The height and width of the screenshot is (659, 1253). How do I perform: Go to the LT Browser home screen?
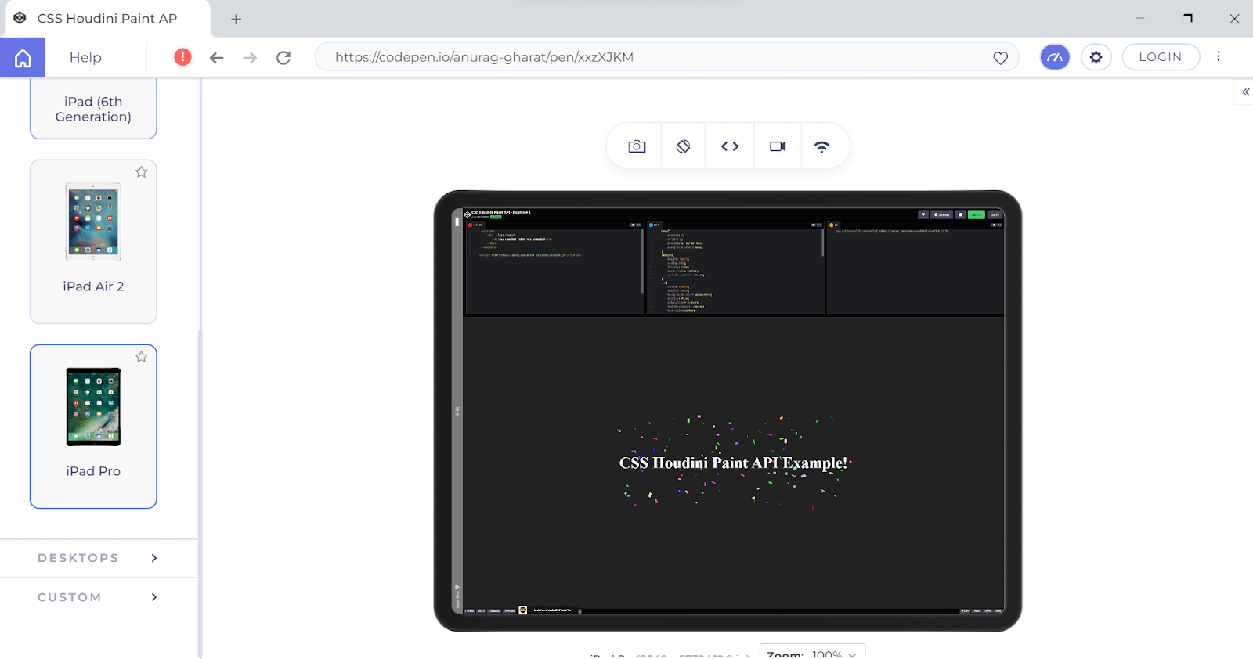point(23,57)
